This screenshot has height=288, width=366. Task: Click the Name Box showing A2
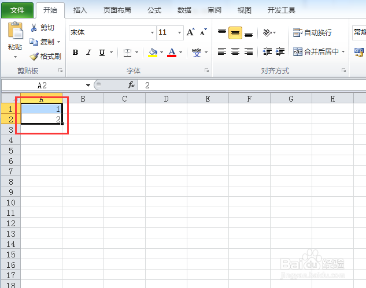[42, 85]
